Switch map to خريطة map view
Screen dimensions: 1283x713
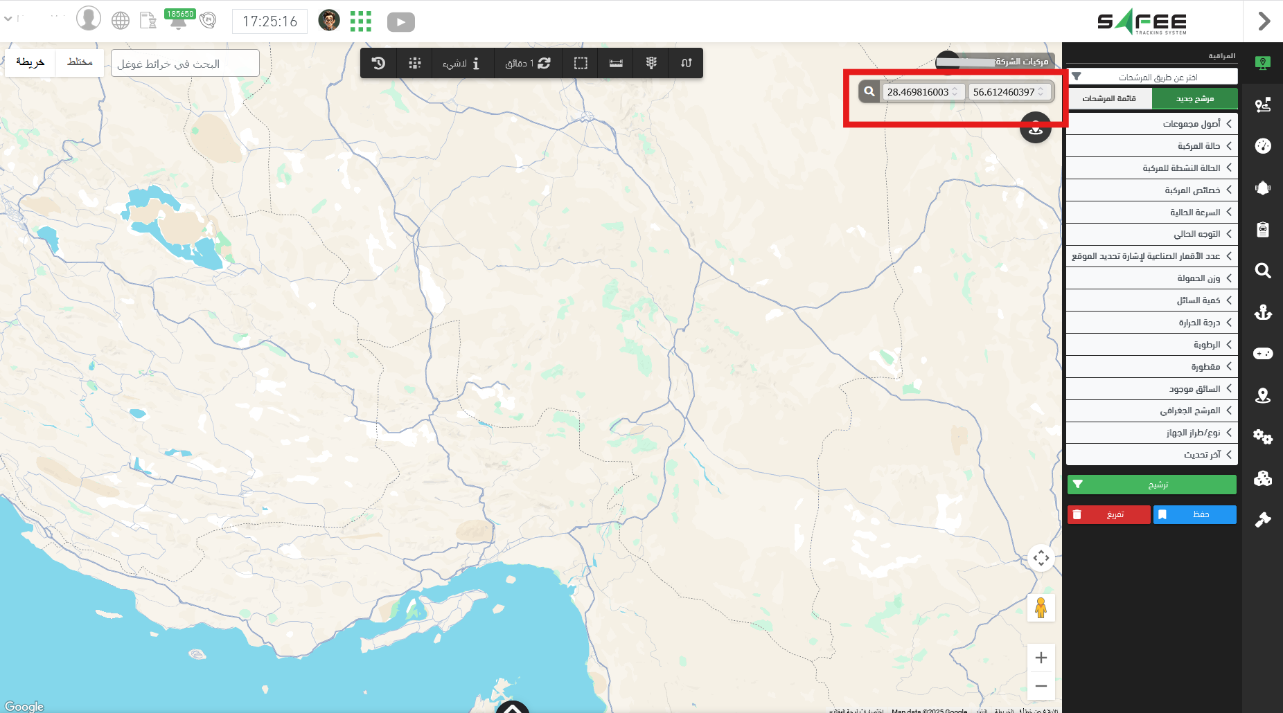30,62
